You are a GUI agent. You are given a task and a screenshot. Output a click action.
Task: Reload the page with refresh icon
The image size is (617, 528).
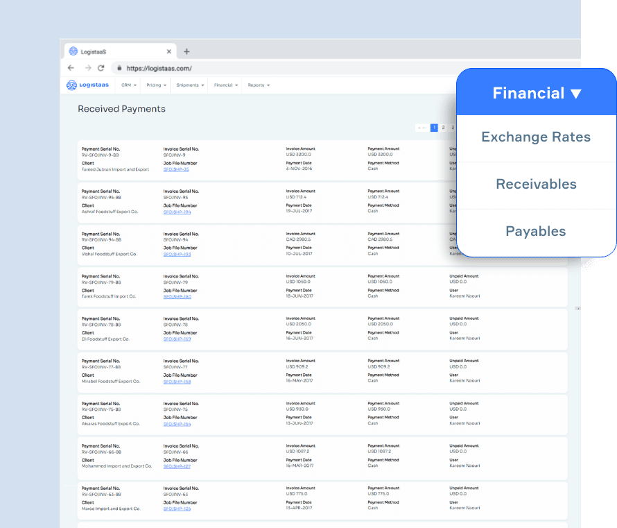pyautogui.click(x=101, y=68)
